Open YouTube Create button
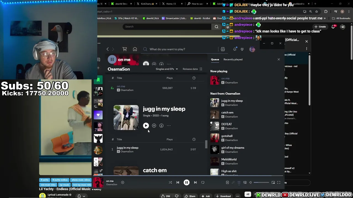The width and height of the screenshot is (353, 198). (320, 27)
